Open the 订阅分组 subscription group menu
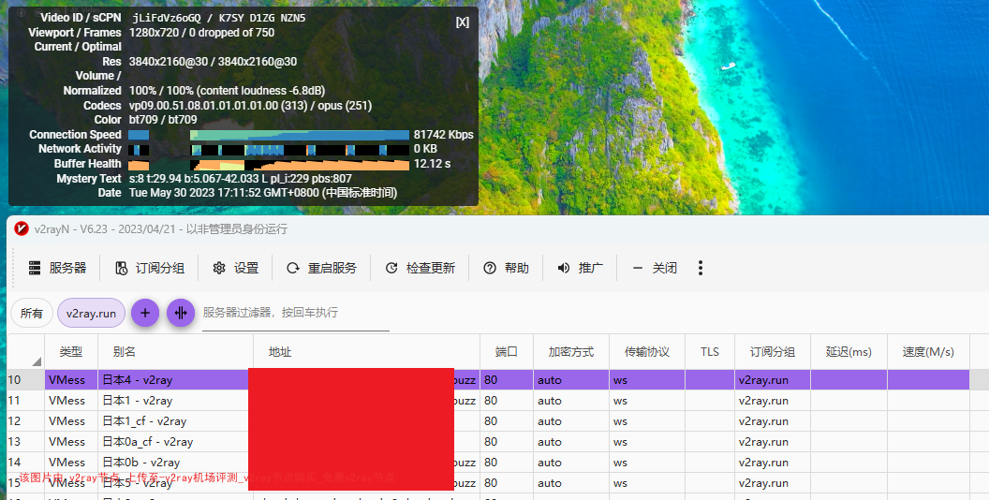This screenshot has width=989, height=500. pos(150,268)
